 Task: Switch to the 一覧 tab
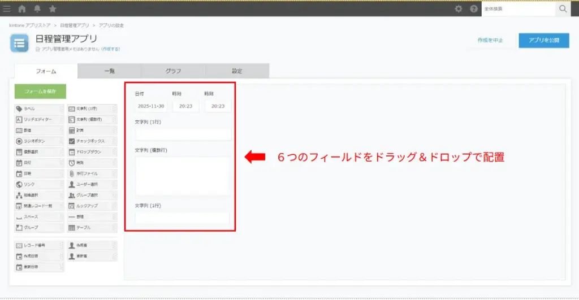(109, 71)
